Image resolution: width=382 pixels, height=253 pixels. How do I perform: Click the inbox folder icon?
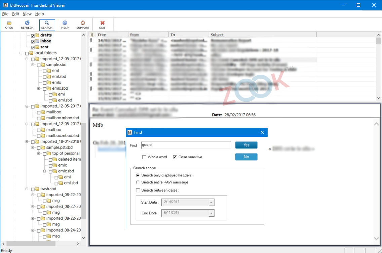(37, 41)
